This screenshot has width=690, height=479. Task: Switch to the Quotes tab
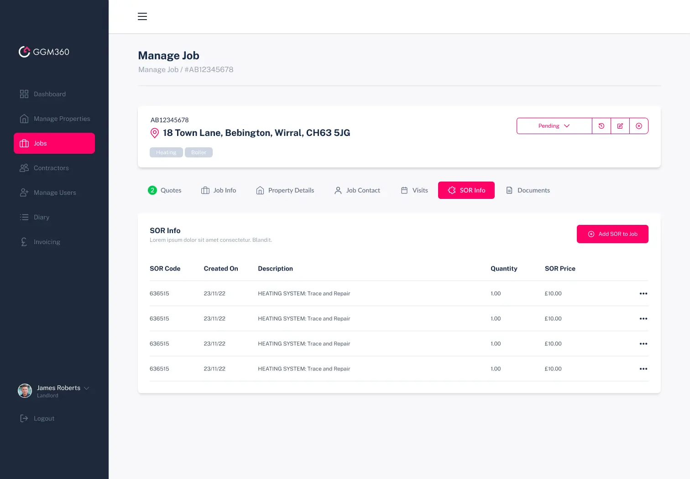pyautogui.click(x=165, y=190)
